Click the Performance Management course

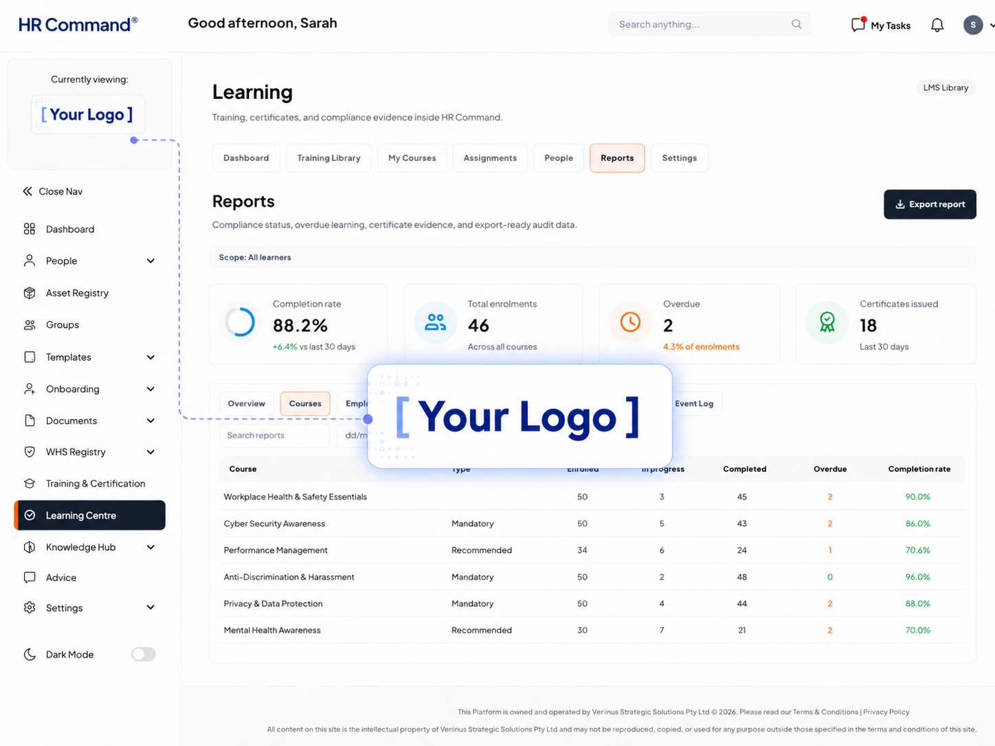pos(276,550)
